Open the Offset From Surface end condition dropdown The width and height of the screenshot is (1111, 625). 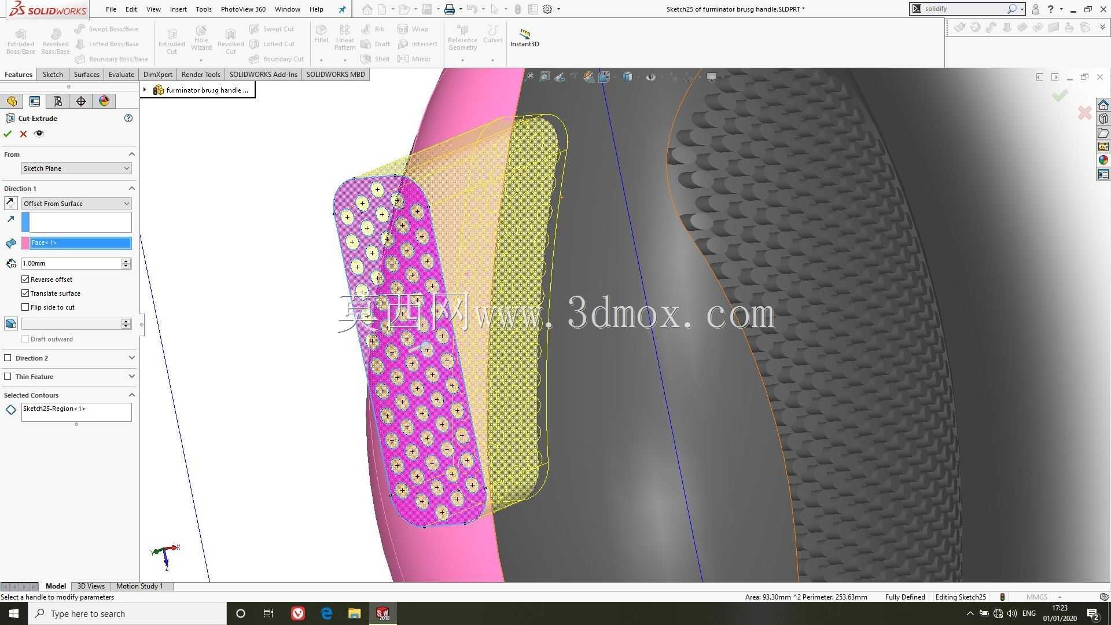pyautogui.click(x=76, y=204)
